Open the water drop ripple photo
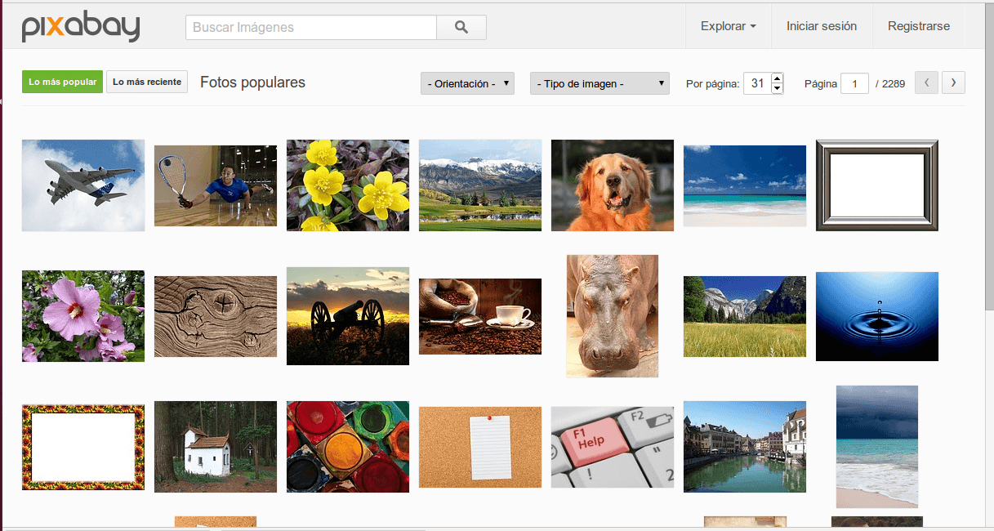Viewport: 994px width, 531px height. pyautogui.click(x=877, y=316)
